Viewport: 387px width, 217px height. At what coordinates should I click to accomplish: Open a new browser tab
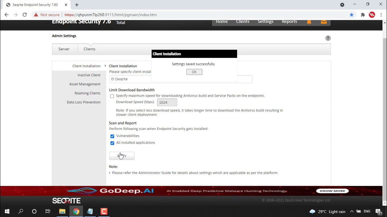pos(77,5)
